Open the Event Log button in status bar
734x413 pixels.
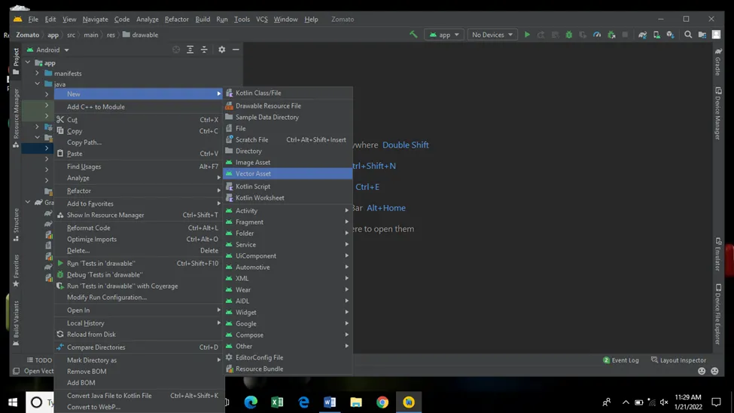(621, 360)
